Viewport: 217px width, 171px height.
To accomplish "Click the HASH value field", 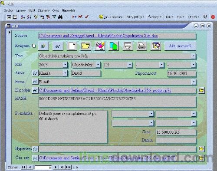I will tap(117, 102).
